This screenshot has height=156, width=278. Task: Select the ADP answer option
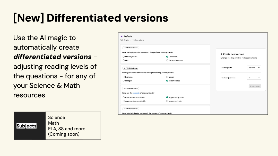pos(124,60)
